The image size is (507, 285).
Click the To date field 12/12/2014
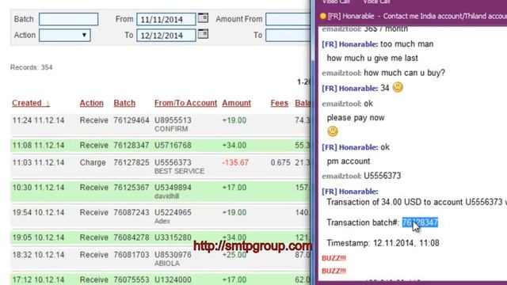click(166, 35)
